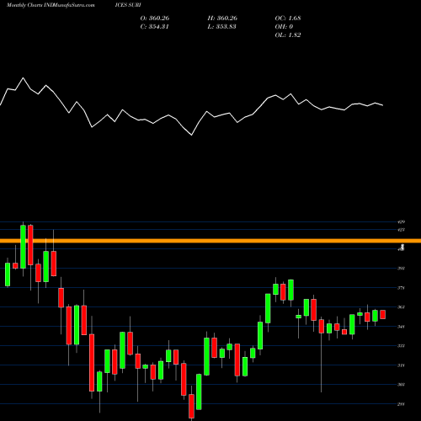Click the close value 'C: 354.31'
The height and width of the screenshot is (421, 421).
[x=154, y=27]
